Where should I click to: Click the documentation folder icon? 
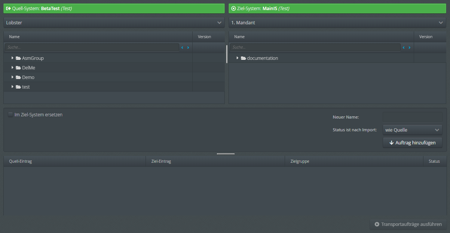click(243, 58)
